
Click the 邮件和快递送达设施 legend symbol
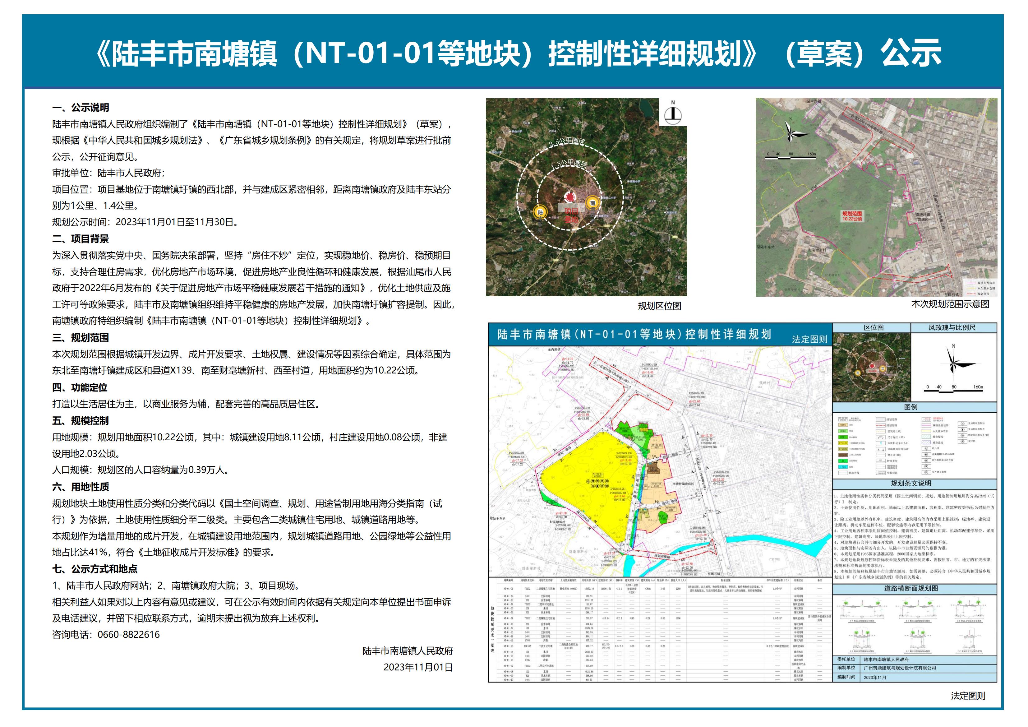926,461
